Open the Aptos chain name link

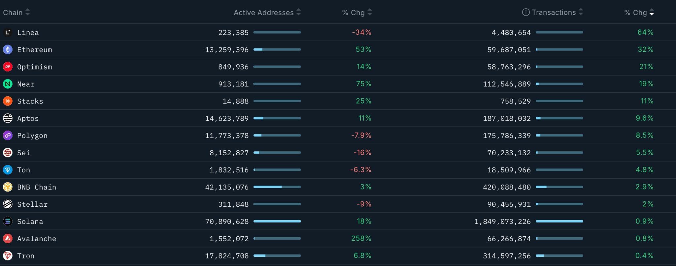[28, 118]
